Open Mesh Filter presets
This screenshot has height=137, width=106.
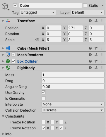[96, 48]
